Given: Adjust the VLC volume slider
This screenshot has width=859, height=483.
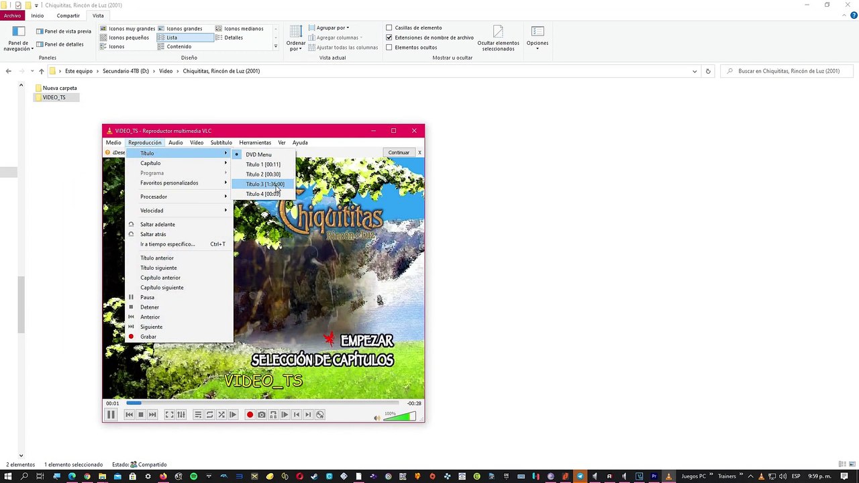Looking at the screenshot, I should coord(400,417).
